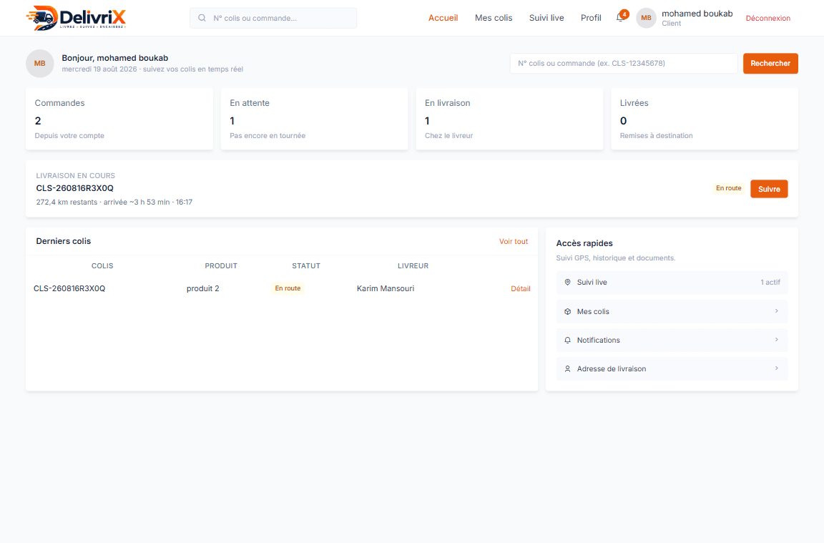The image size is (824, 543).
Task: Open Détail for CLS-260816R3X0Q
Action: click(520, 288)
